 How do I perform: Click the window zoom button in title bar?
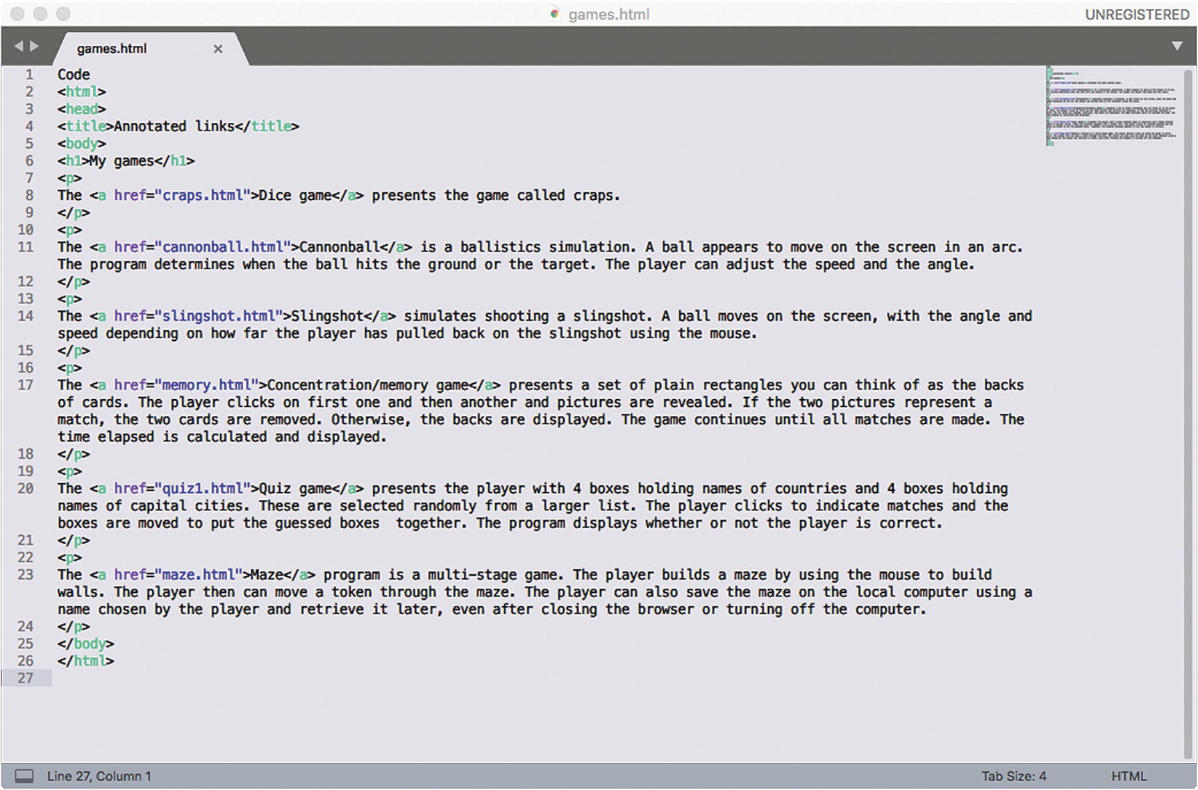point(63,14)
